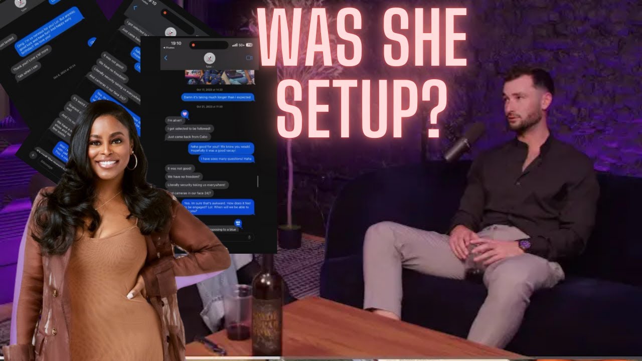
Task: Click the "Oct 21, 2023" timestamp
Action: 210,107
